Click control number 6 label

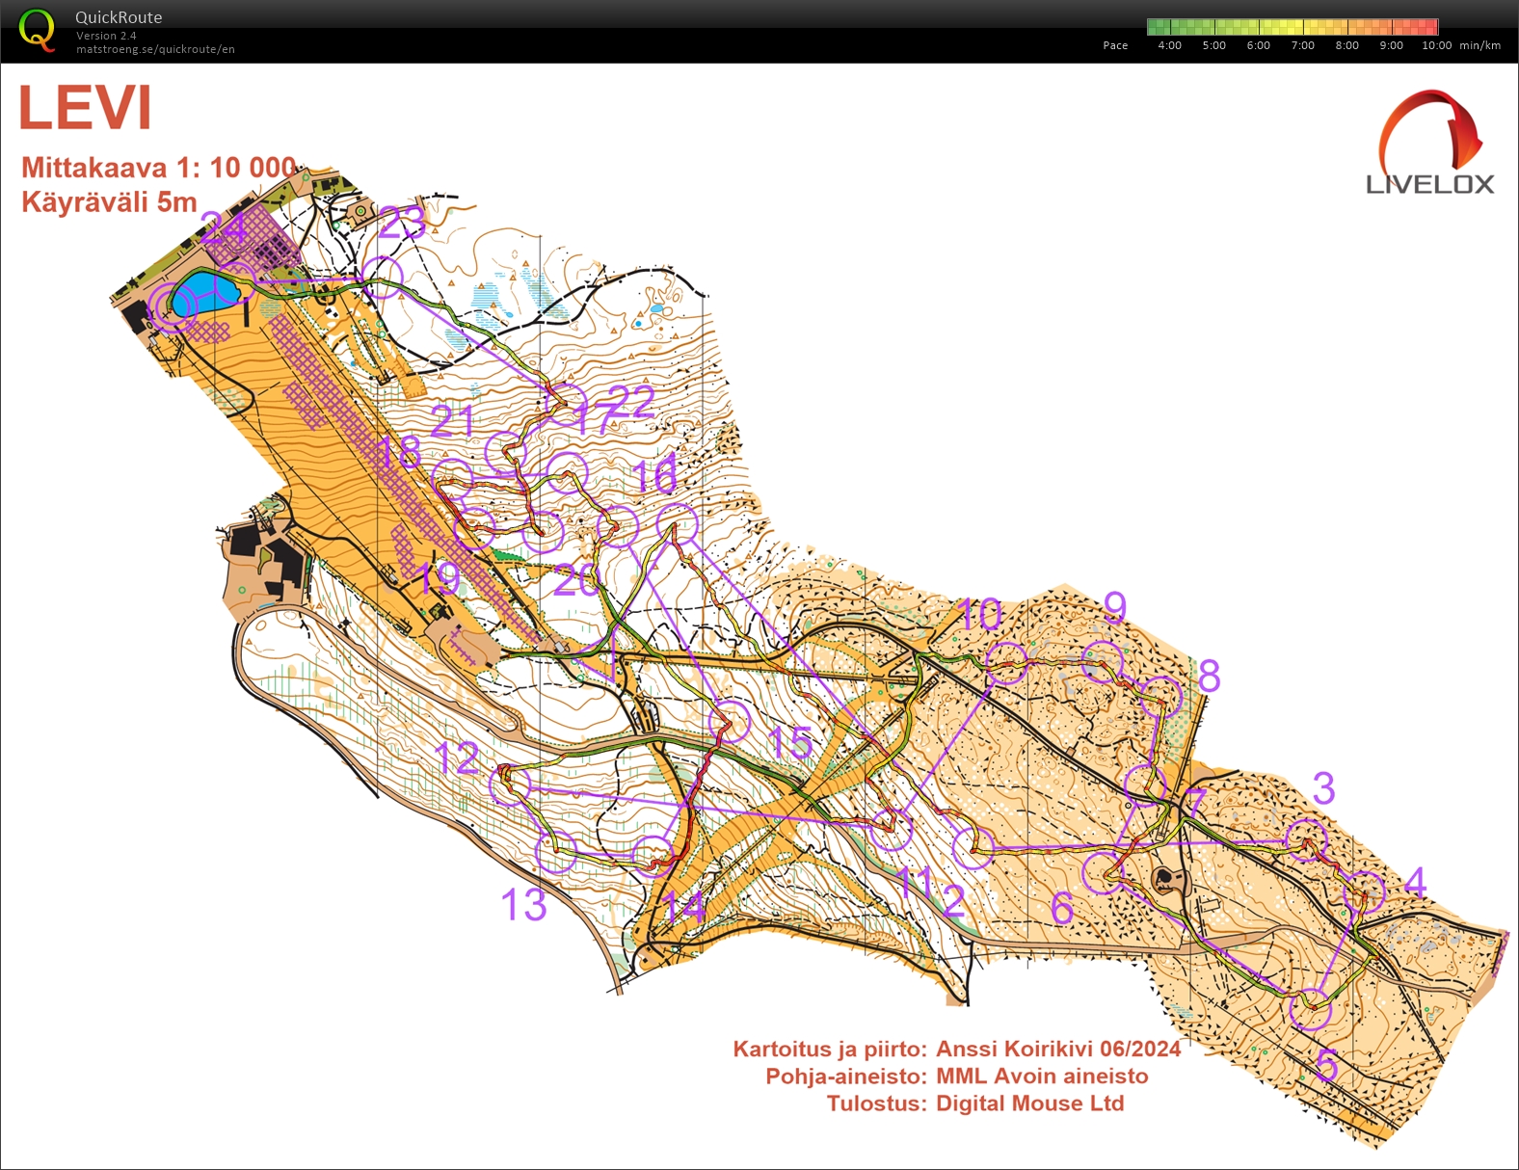[x=1062, y=908]
